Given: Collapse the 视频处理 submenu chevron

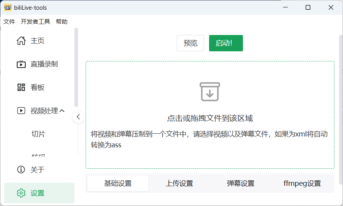Looking at the screenshot, I should coord(62,111).
